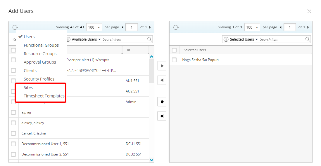
Task: Open the Selected Users filter dropdown
Action: tap(244, 39)
